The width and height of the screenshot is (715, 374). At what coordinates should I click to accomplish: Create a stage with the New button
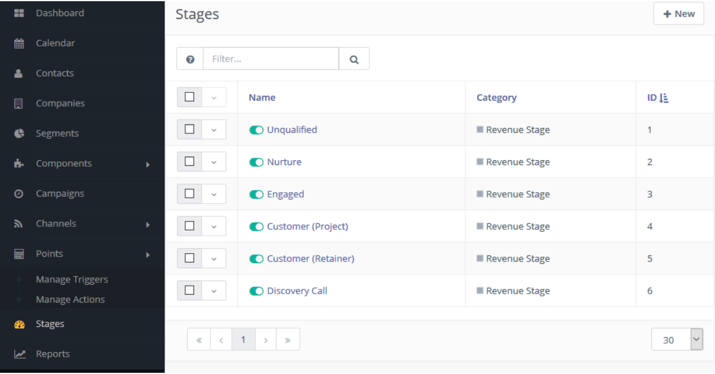[x=678, y=14]
